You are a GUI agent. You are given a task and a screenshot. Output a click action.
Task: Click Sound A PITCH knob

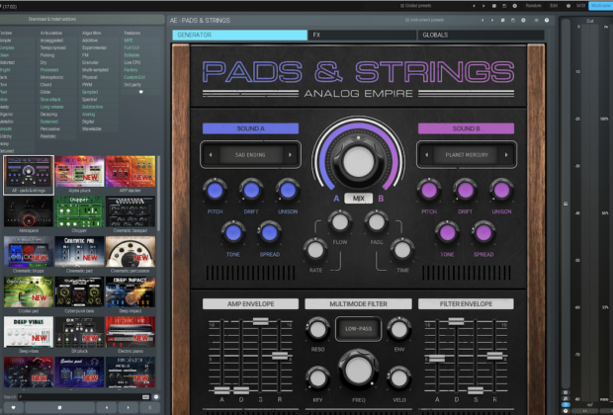tap(215, 191)
